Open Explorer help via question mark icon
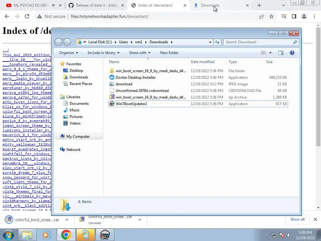The height and width of the screenshot is (241, 321). coord(292,53)
